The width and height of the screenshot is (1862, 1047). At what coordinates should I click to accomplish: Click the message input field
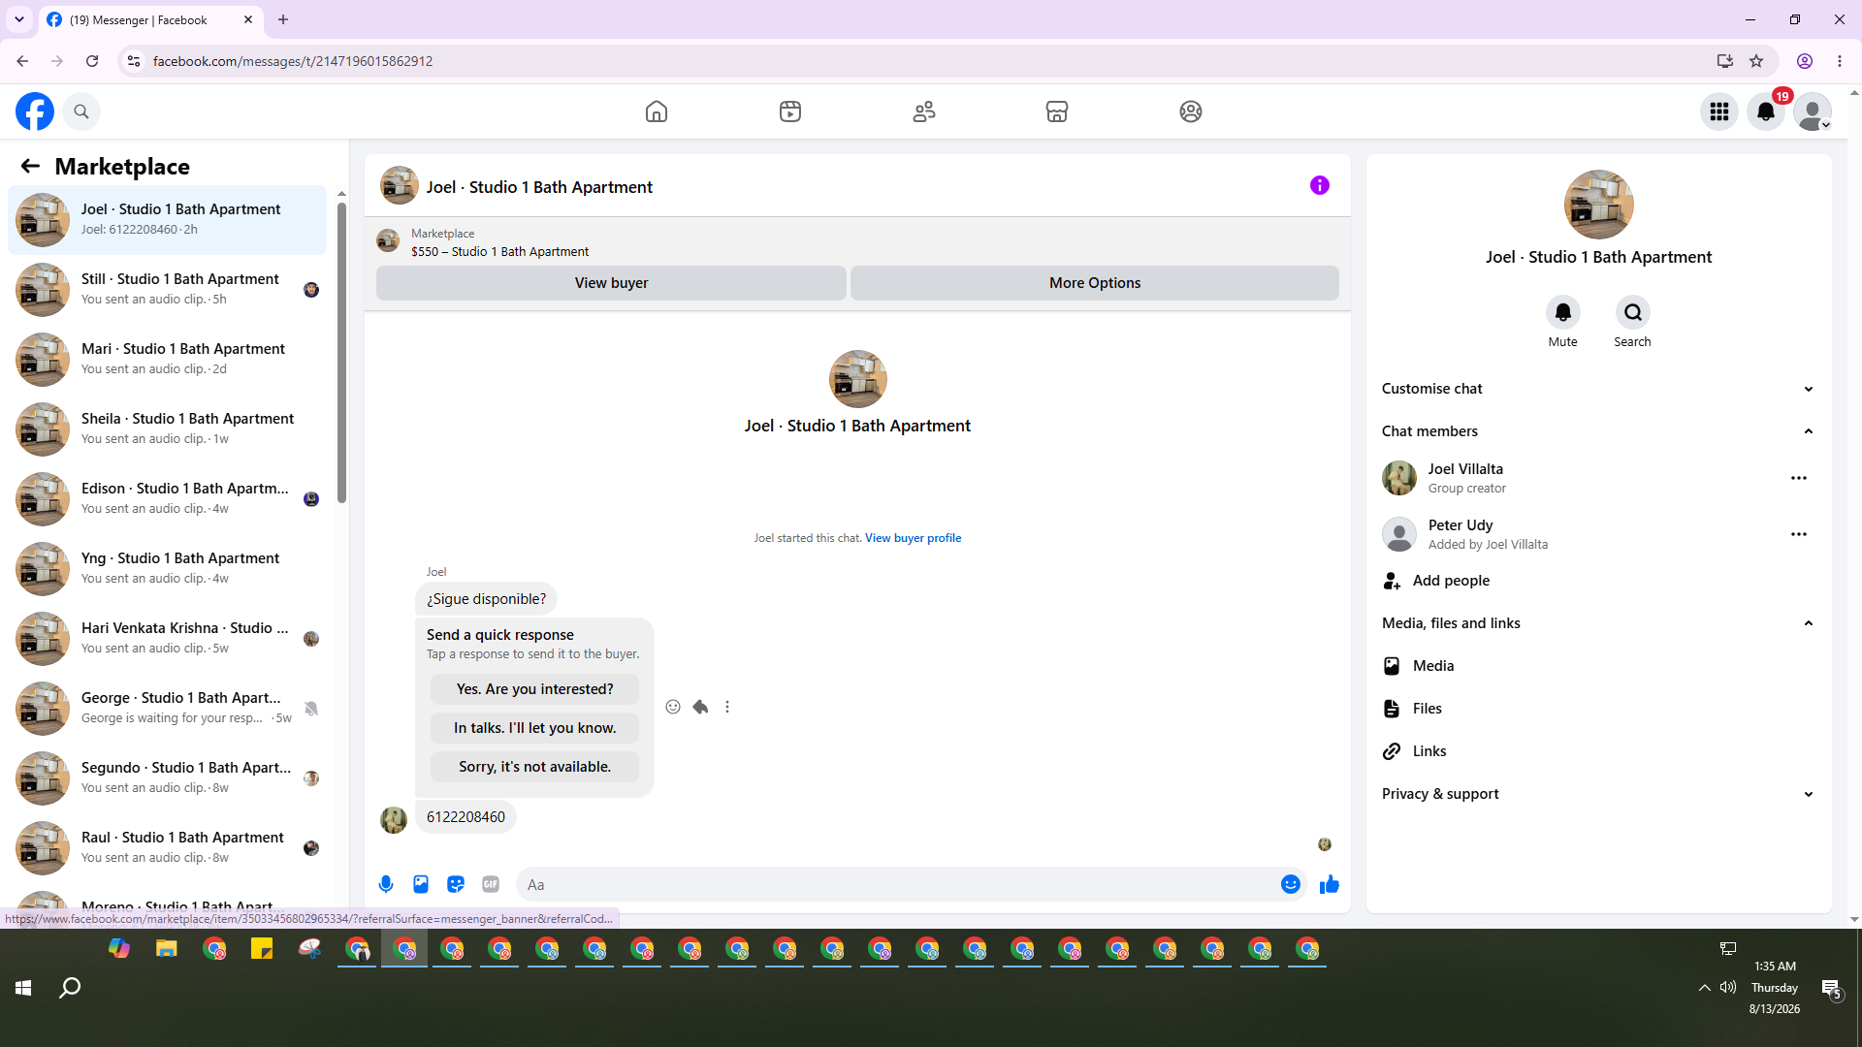click(x=897, y=884)
